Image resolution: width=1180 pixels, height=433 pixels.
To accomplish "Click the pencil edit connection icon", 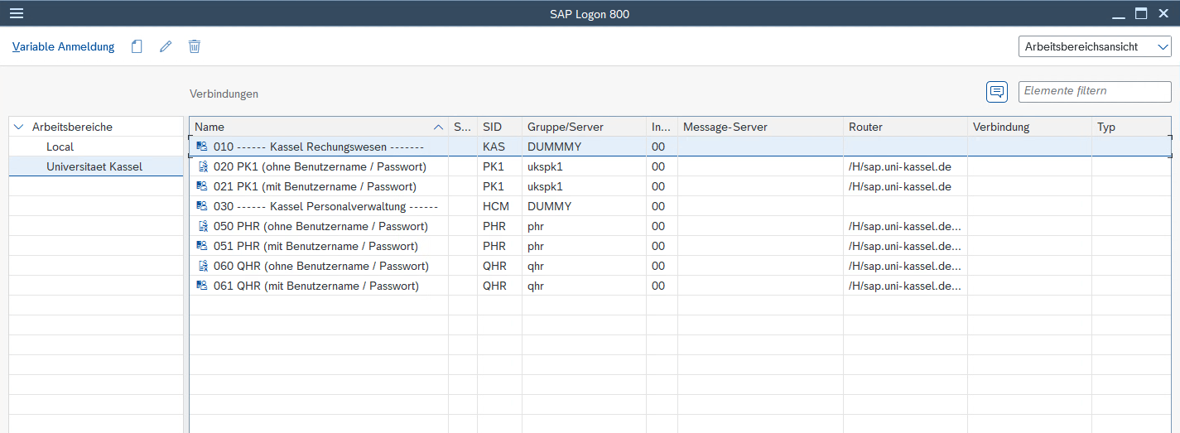I will point(166,47).
